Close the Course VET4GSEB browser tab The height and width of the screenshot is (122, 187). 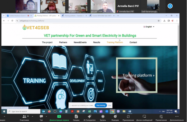pos(114,16)
